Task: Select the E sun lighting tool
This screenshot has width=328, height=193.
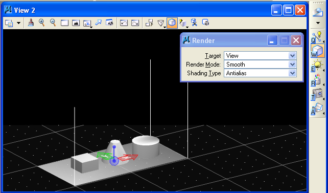Action: coord(317,66)
